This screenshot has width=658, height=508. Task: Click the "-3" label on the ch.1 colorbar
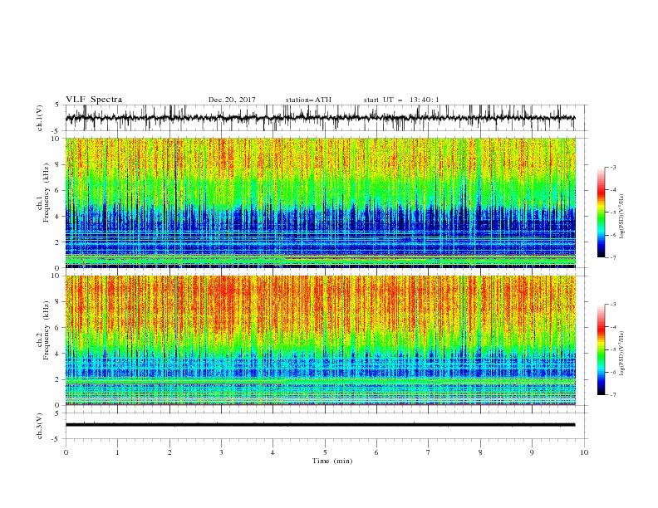(613, 167)
